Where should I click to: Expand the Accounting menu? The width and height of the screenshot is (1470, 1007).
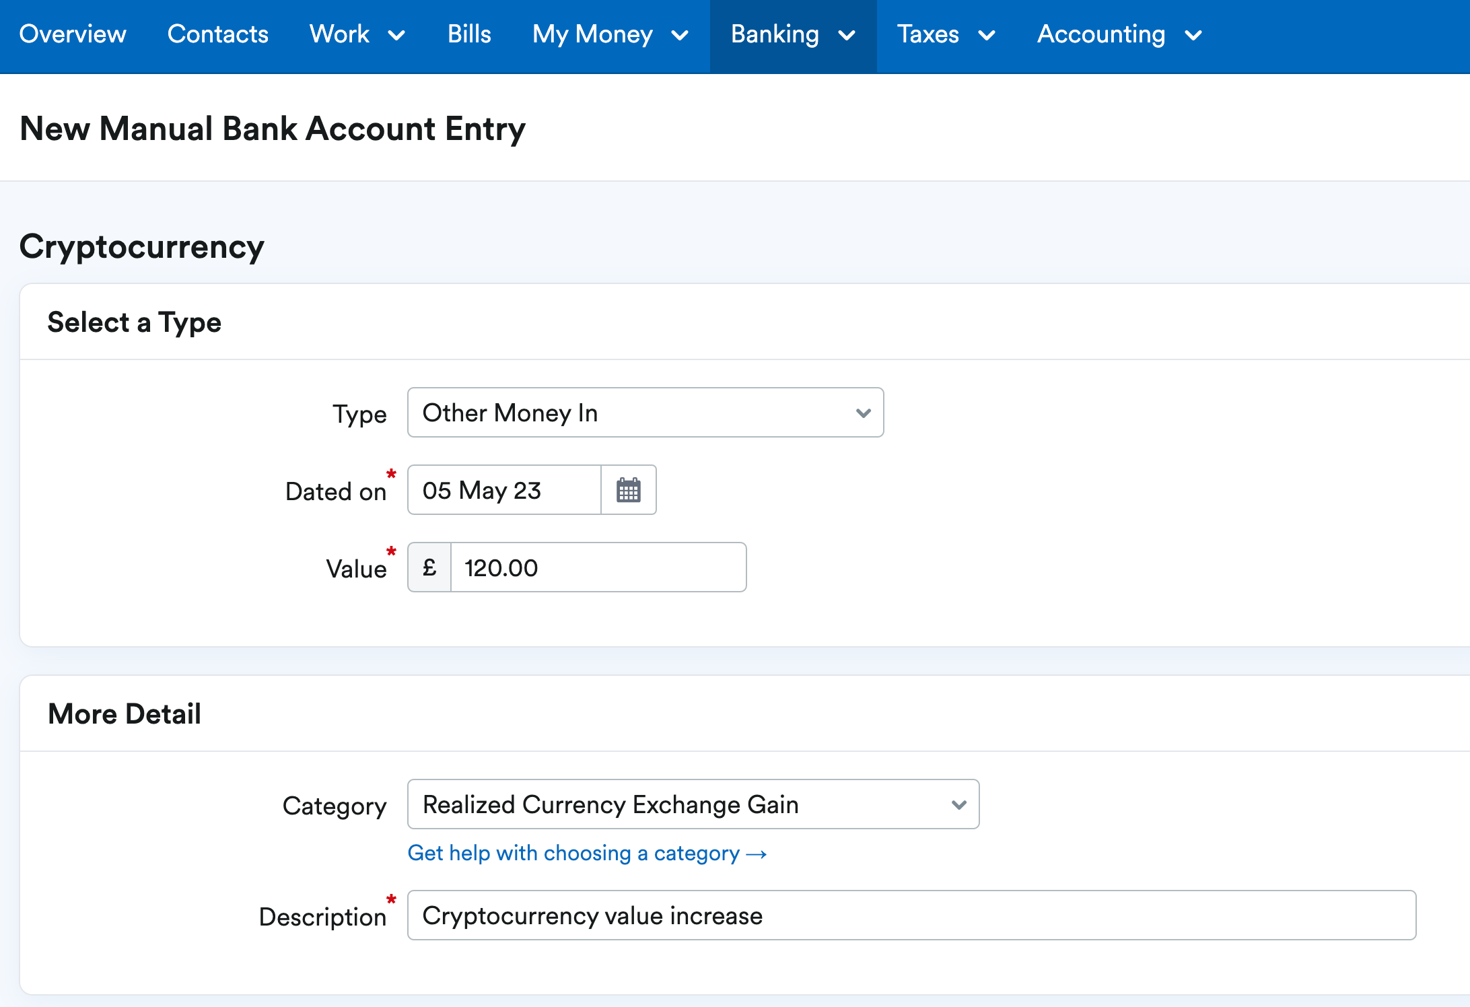tap(1119, 34)
